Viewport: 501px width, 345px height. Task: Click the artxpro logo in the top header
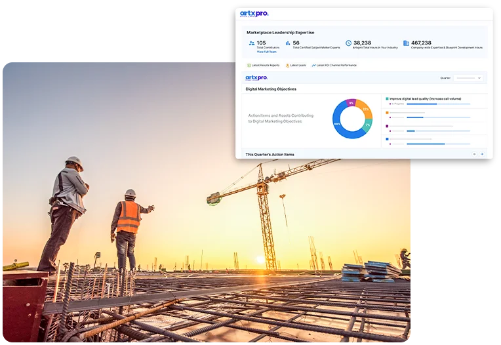coord(253,14)
